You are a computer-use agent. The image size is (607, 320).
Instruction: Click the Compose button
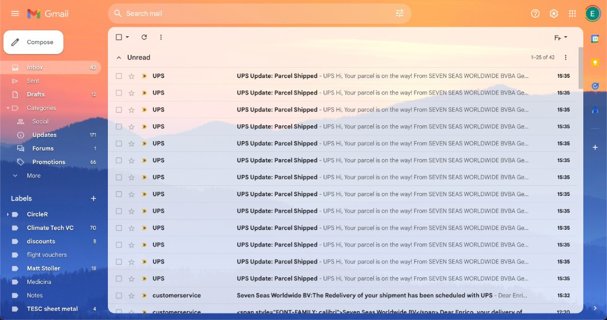pos(34,42)
